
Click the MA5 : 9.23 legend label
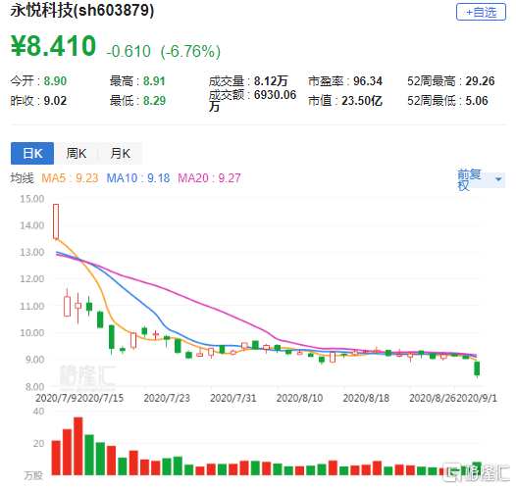point(70,178)
